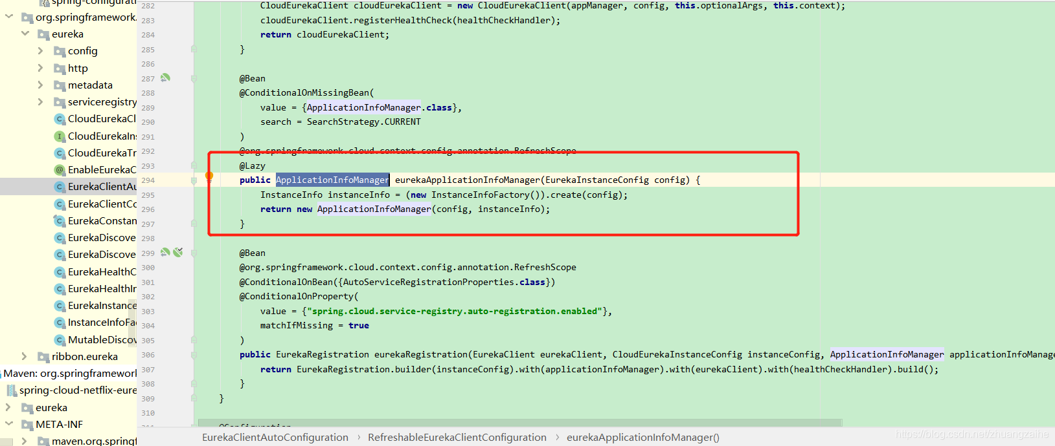Click the package icon beside config
Viewport: 1055px width, 446px height.
point(60,51)
